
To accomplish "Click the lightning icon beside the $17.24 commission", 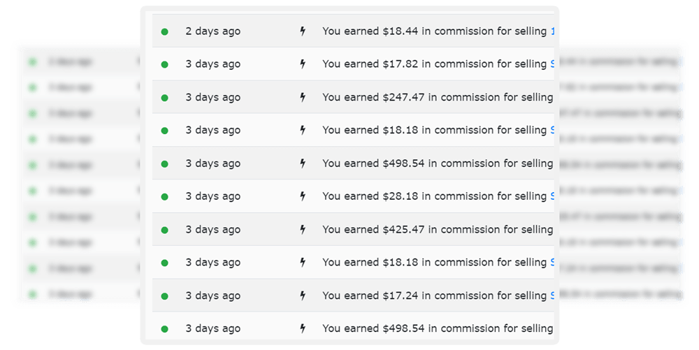I will point(303,296).
